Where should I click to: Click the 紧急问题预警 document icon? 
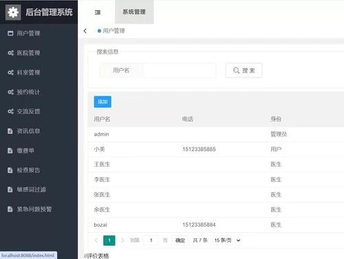coord(10,209)
